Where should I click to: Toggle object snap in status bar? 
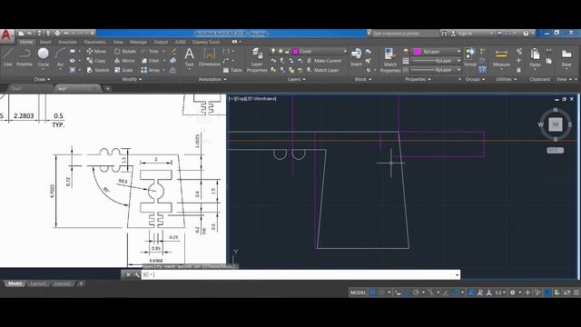coord(455,292)
